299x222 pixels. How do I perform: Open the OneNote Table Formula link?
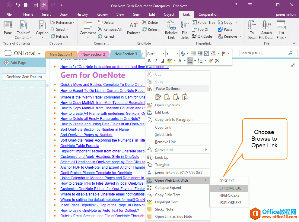79,145
